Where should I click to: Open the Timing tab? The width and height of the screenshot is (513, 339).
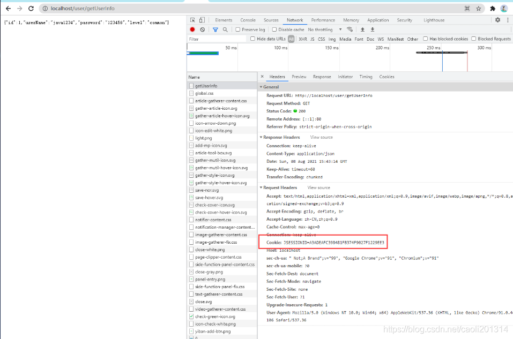click(x=366, y=77)
